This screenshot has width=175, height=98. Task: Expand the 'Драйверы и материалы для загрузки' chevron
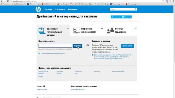(x=68, y=29)
